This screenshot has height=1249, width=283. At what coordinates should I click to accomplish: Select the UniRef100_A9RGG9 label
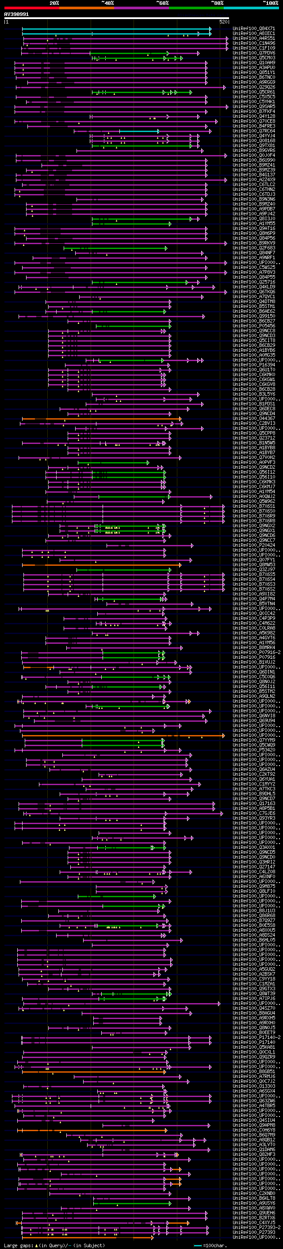(253, 82)
